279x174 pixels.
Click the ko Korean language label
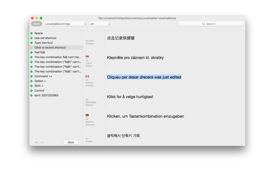tap(89, 140)
